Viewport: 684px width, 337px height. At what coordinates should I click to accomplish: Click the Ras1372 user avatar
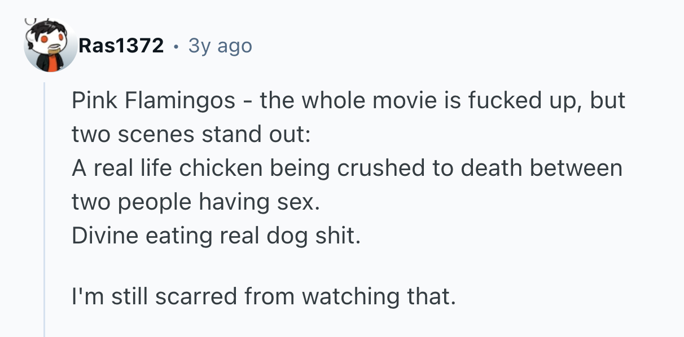[x=50, y=46]
